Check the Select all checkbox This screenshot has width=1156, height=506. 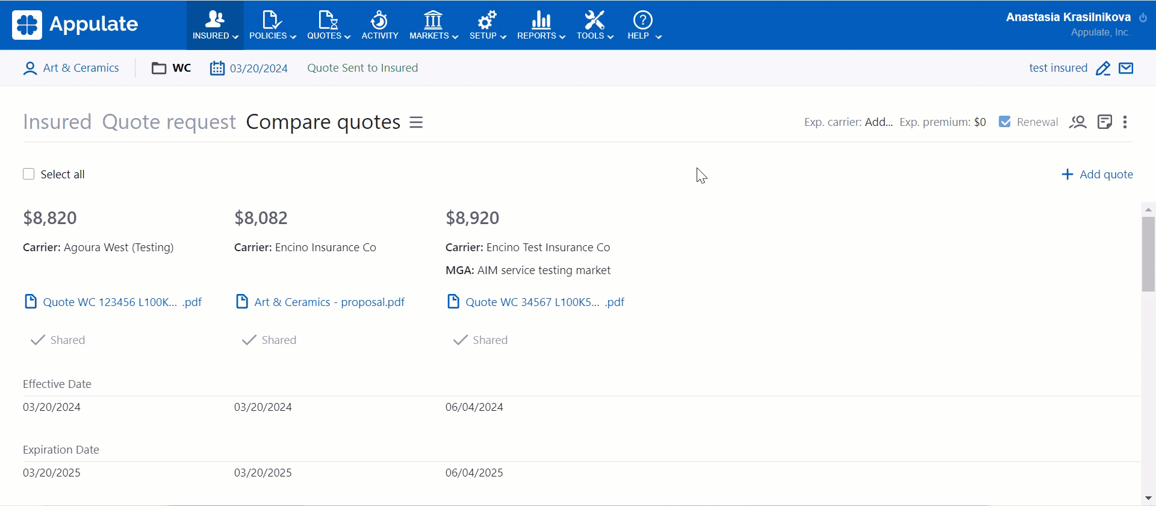tap(28, 174)
